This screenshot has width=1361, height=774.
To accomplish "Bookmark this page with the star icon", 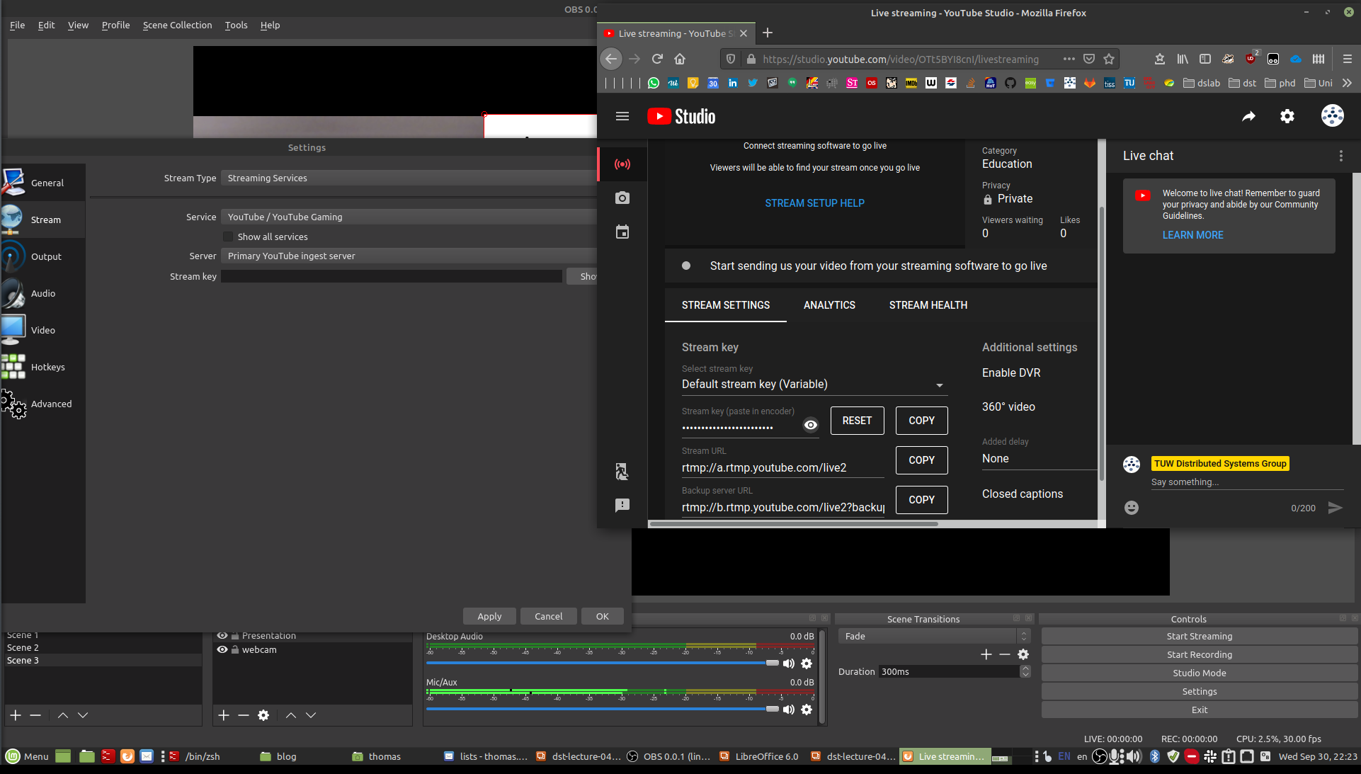I will coord(1109,59).
